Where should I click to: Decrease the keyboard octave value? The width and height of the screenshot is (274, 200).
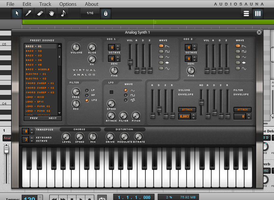click(32, 141)
